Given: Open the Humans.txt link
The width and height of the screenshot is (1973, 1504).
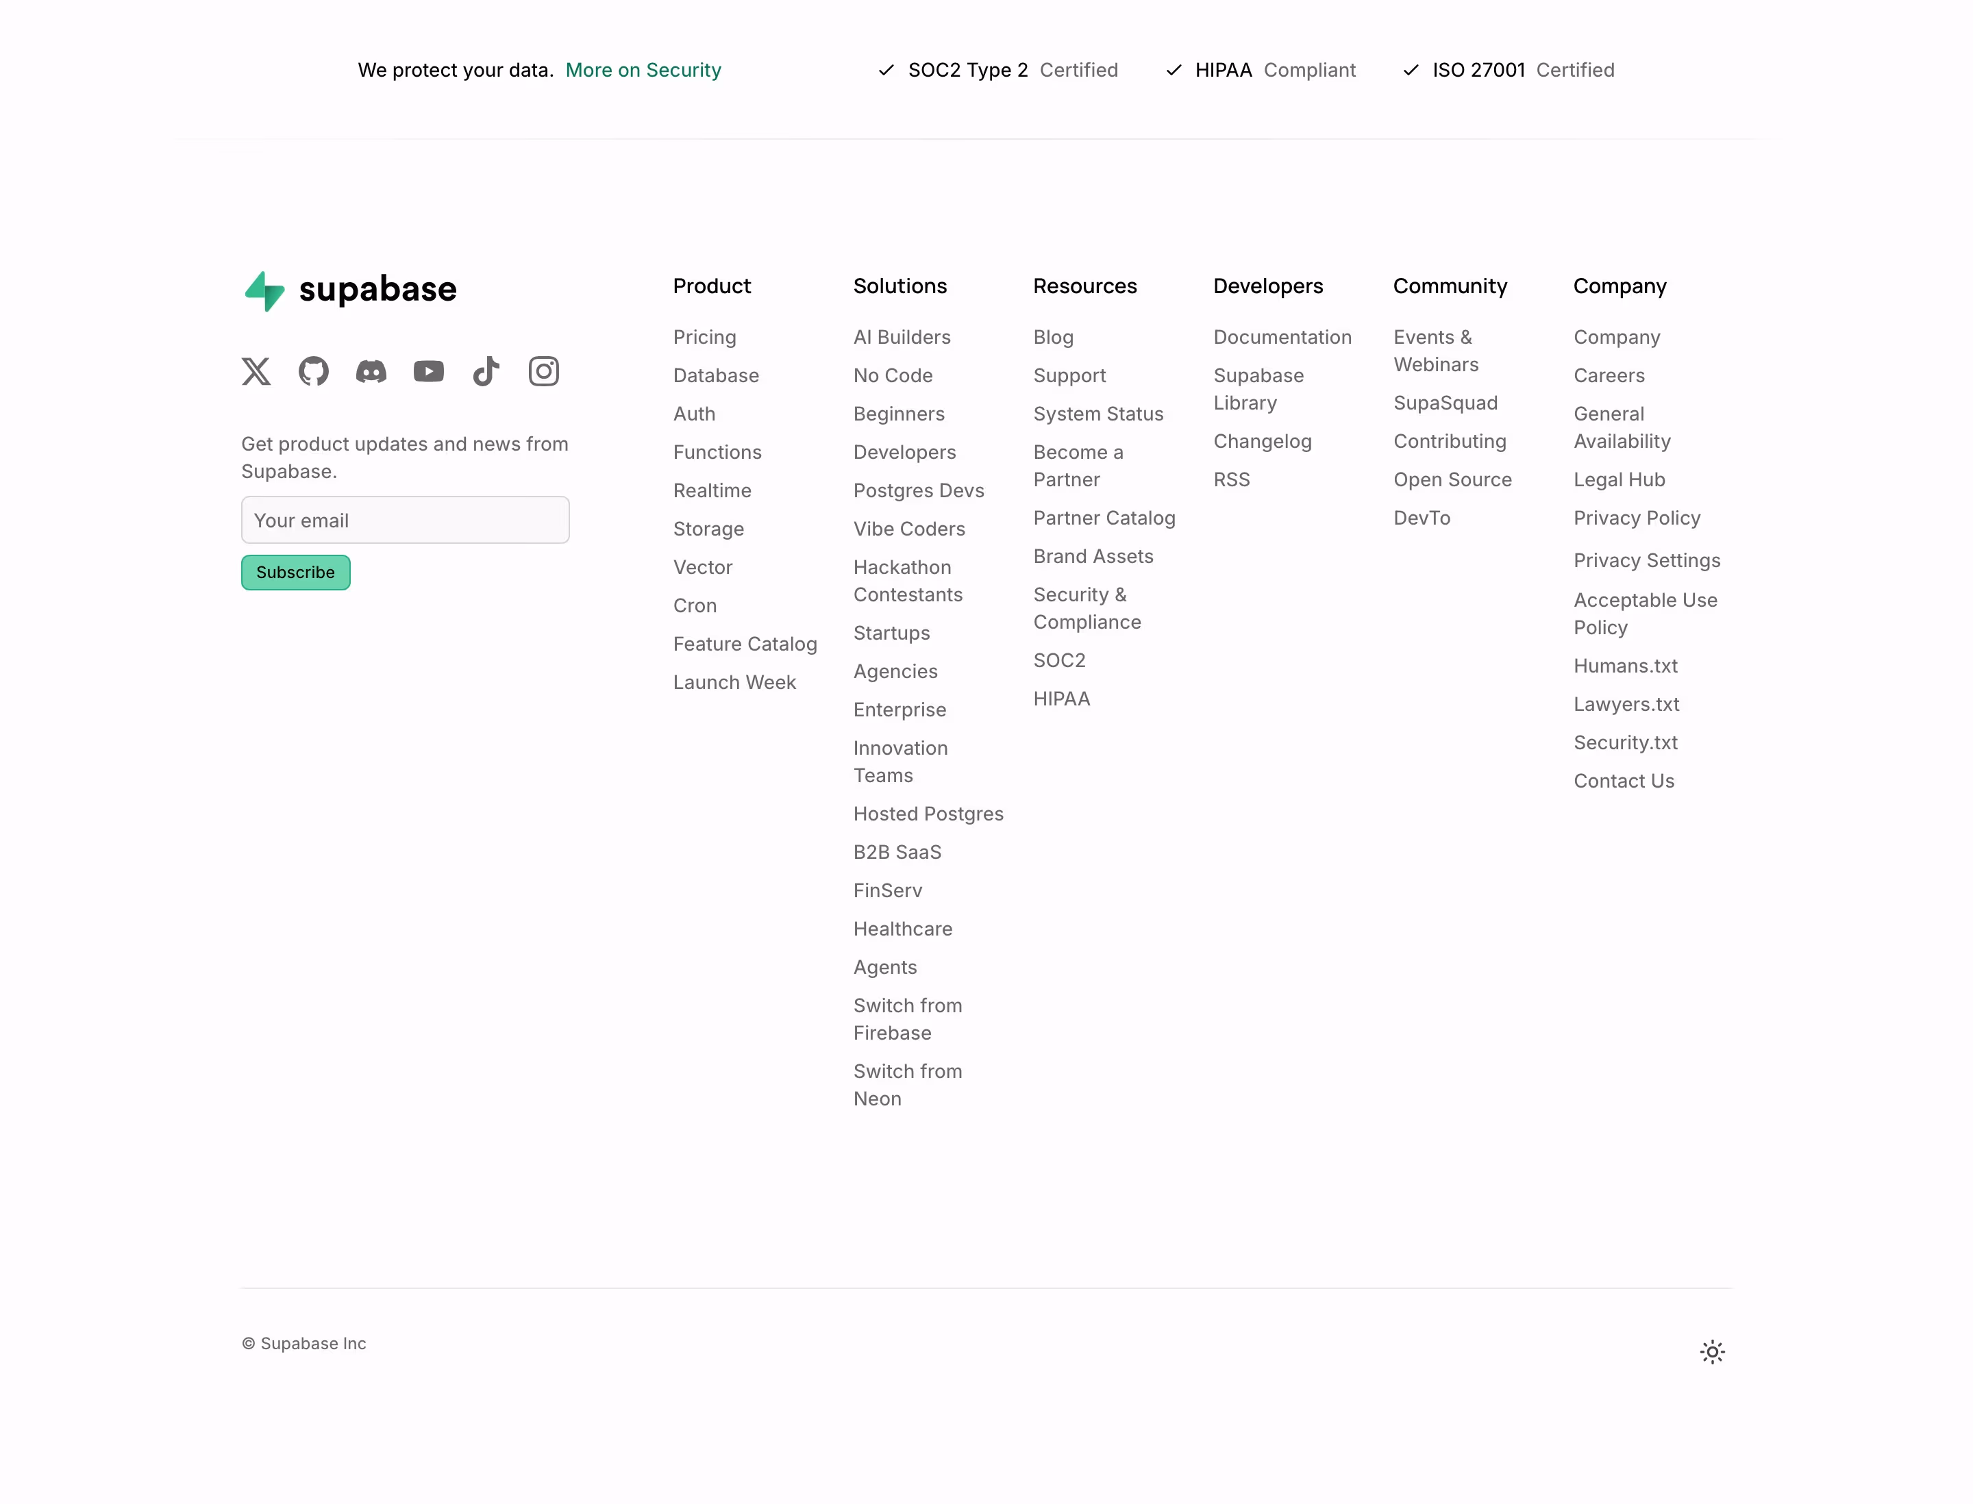Looking at the screenshot, I should pos(1626,666).
